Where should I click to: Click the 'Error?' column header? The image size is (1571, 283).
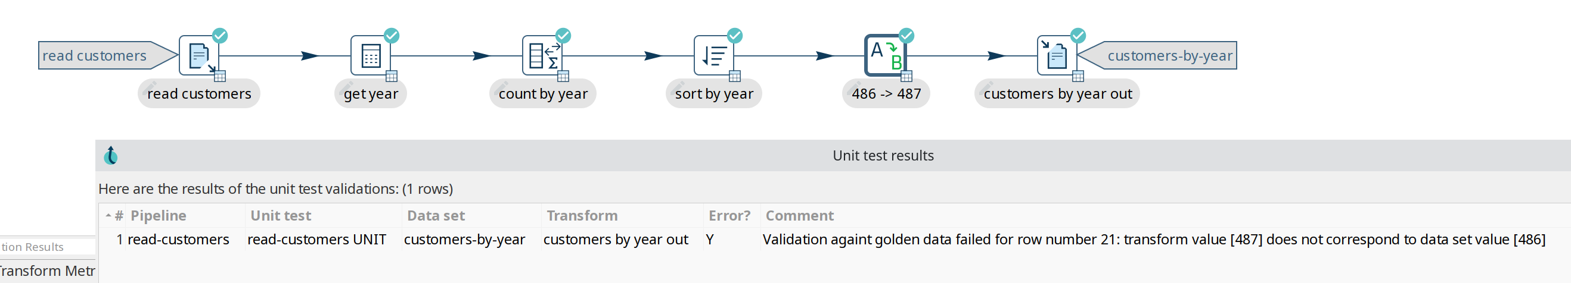[x=729, y=215]
